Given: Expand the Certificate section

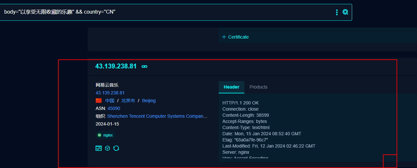Looking at the screenshot, I should pyautogui.click(x=235, y=37).
